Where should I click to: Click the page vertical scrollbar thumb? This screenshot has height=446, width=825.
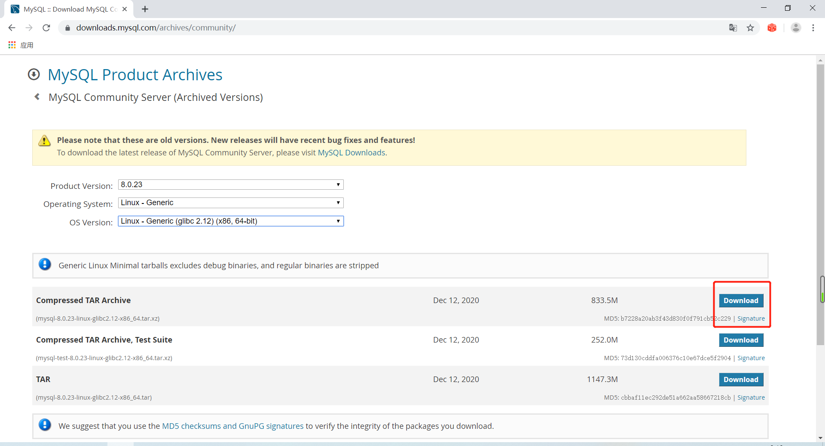[820, 205]
